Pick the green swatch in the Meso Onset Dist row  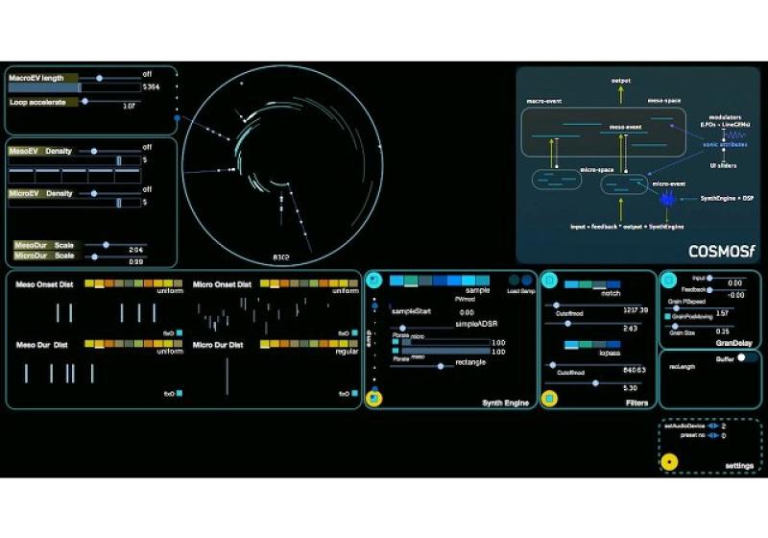pos(138,283)
